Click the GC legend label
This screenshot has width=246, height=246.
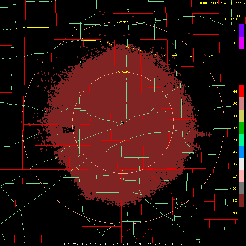(235, 189)
